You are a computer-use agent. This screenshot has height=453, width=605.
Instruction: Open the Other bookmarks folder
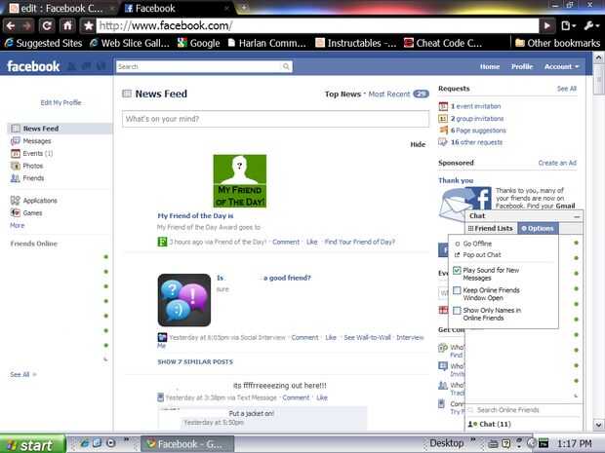pos(557,43)
